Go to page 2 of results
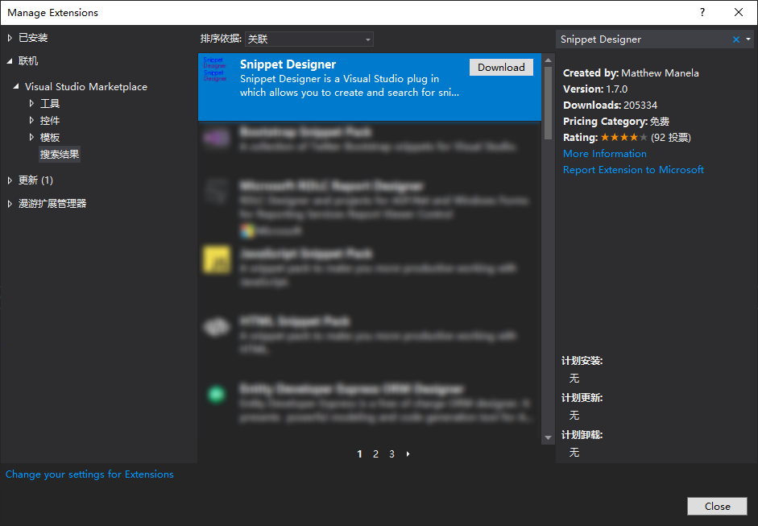This screenshot has width=758, height=526. pyautogui.click(x=375, y=454)
